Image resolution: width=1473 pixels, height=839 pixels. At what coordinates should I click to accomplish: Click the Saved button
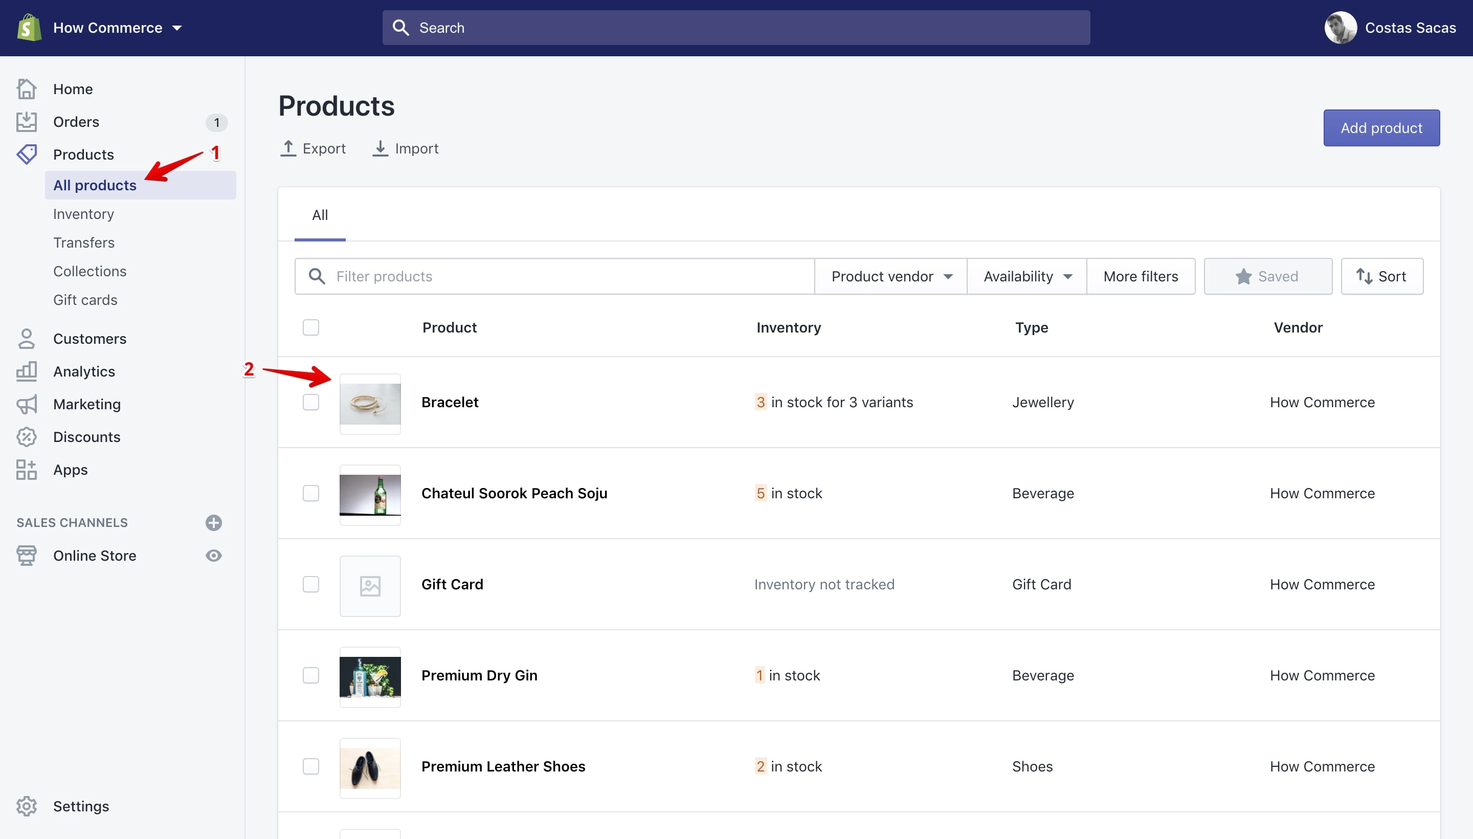pyautogui.click(x=1268, y=277)
